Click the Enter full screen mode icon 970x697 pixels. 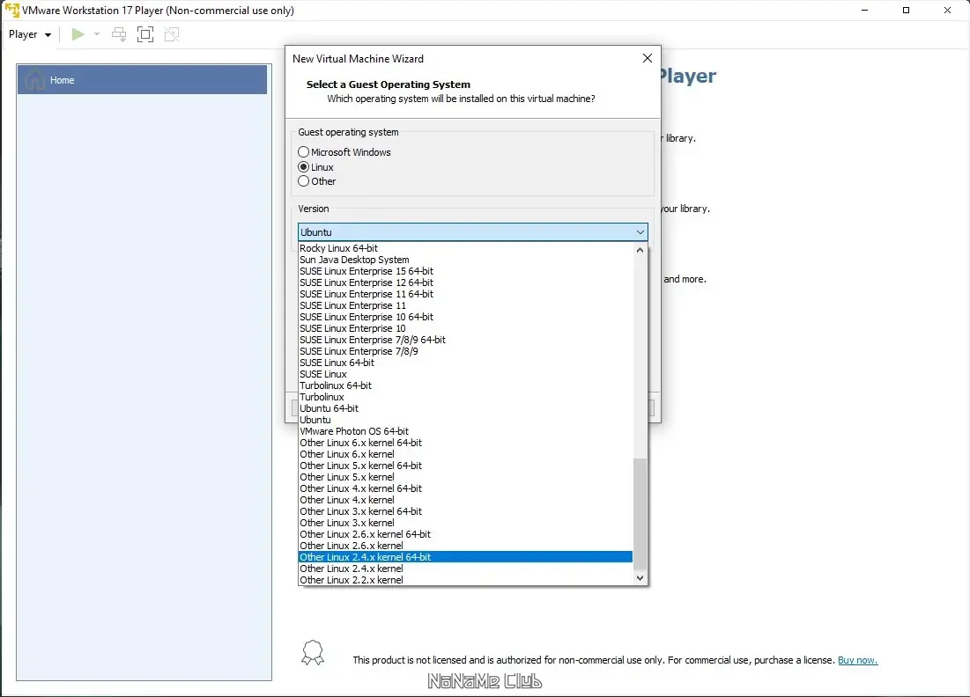coord(145,34)
